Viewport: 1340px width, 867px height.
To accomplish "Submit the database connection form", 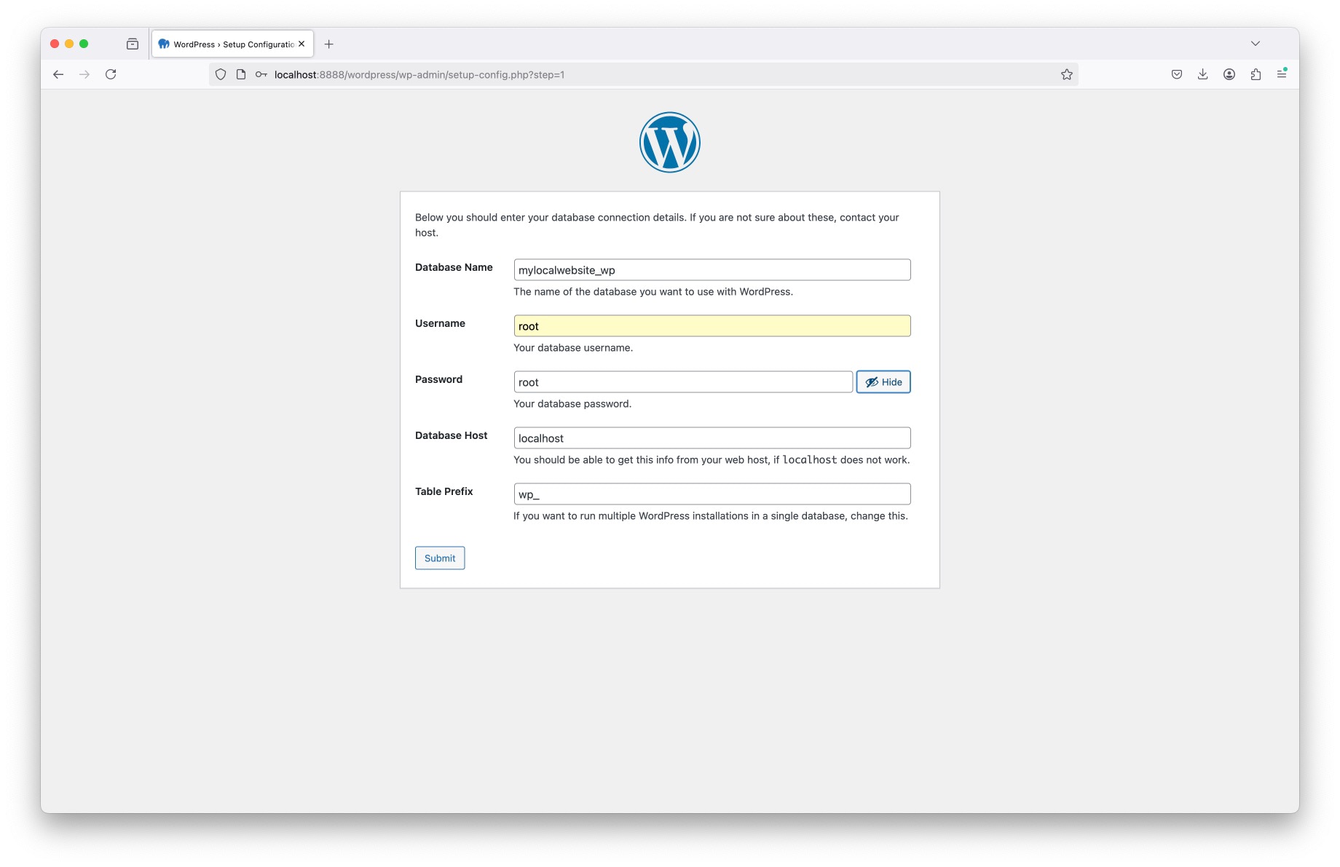I will tap(440, 558).
